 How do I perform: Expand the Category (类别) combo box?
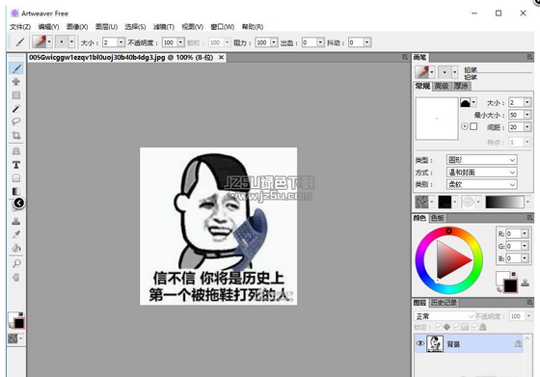click(x=482, y=184)
